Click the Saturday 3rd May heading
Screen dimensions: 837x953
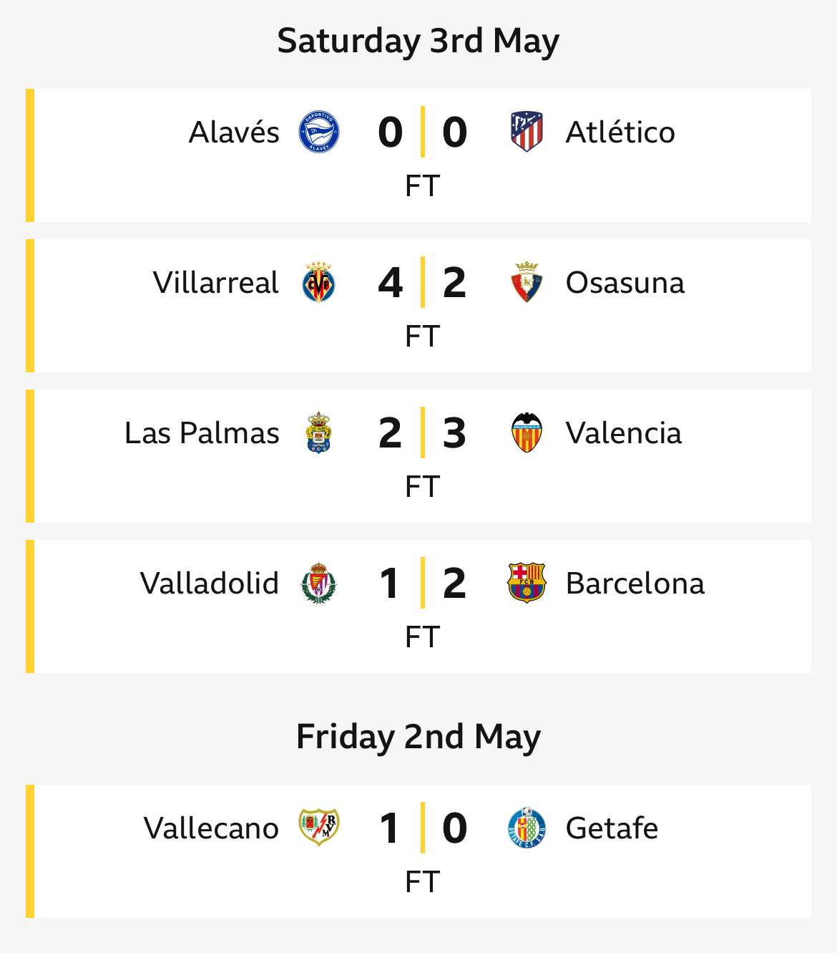pyautogui.click(x=418, y=42)
